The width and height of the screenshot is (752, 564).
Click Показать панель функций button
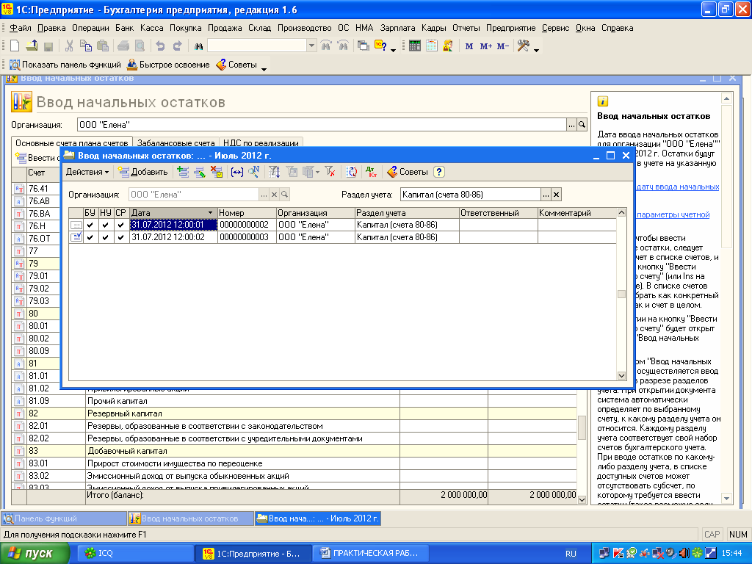[x=65, y=65]
